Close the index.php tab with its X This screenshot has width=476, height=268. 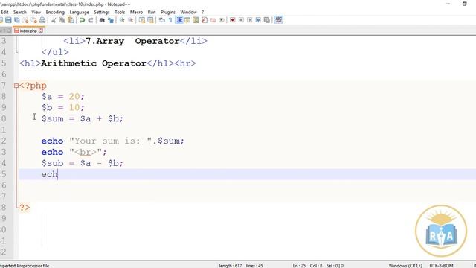click(x=41, y=31)
